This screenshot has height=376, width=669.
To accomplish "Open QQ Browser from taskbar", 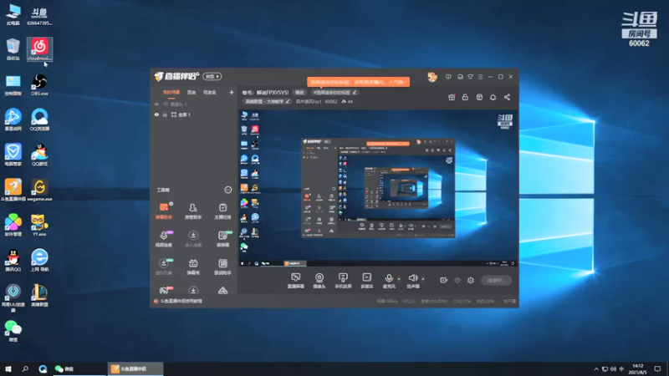I will 43,368.
